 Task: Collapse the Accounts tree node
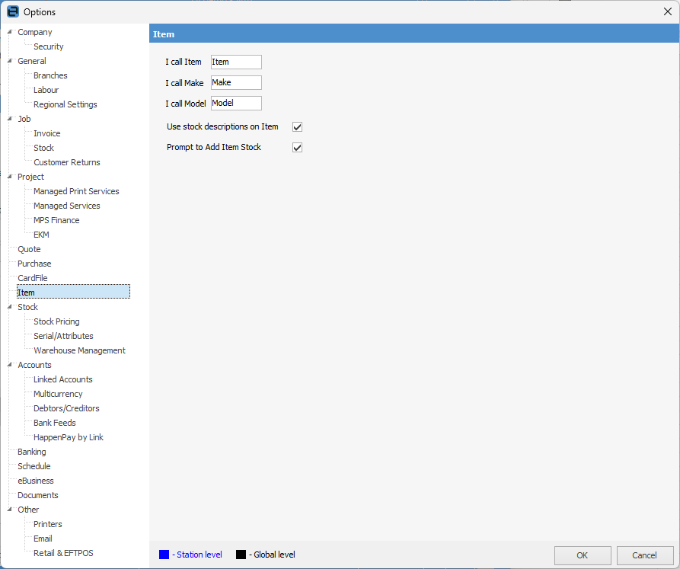pos(10,365)
